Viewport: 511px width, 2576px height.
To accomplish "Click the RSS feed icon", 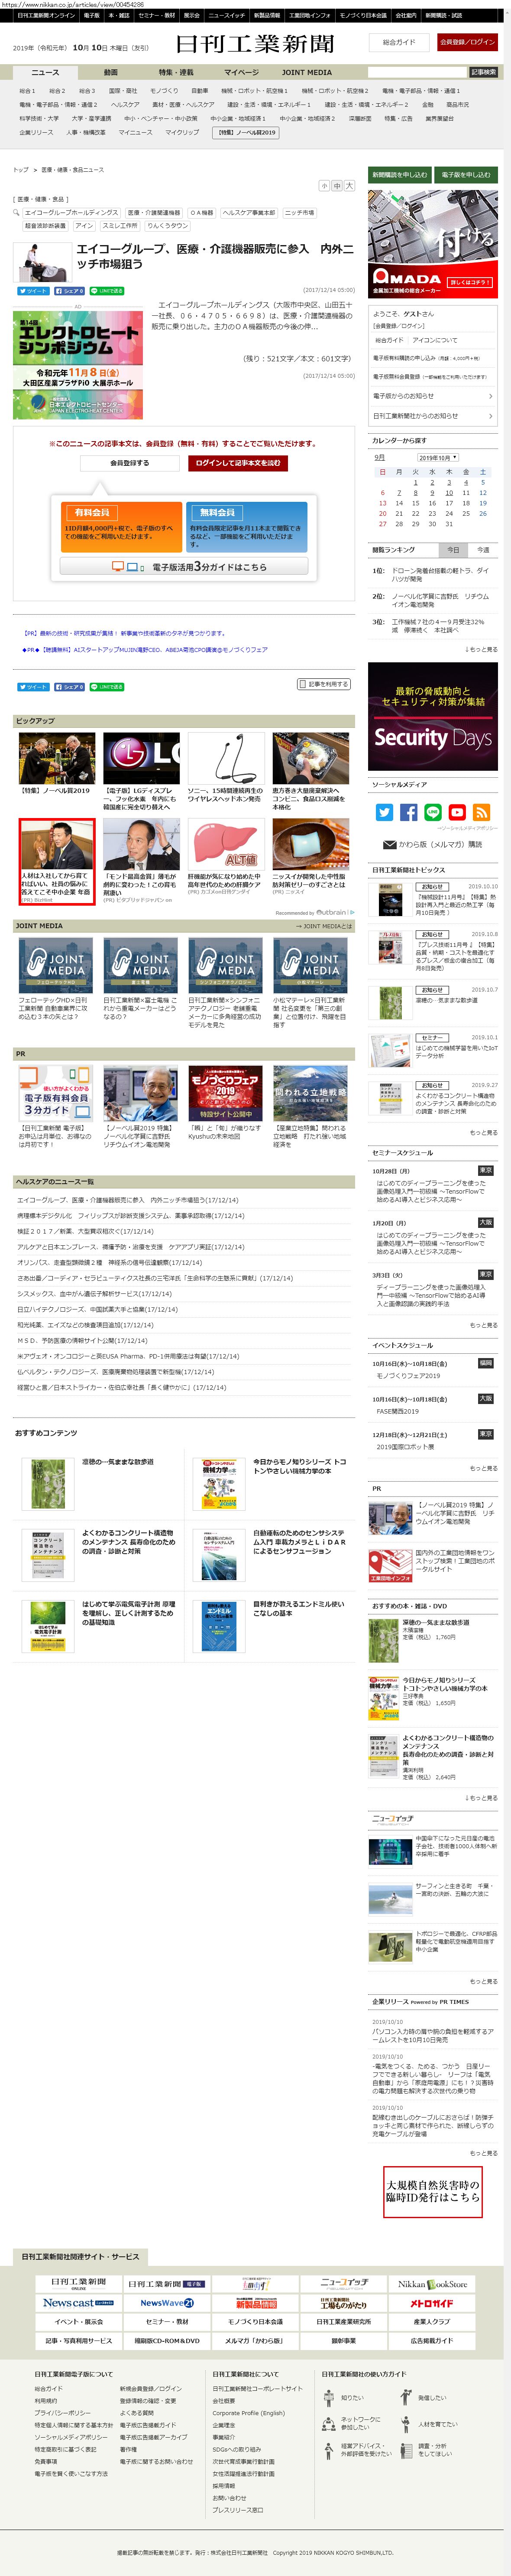I will click(481, 812).
